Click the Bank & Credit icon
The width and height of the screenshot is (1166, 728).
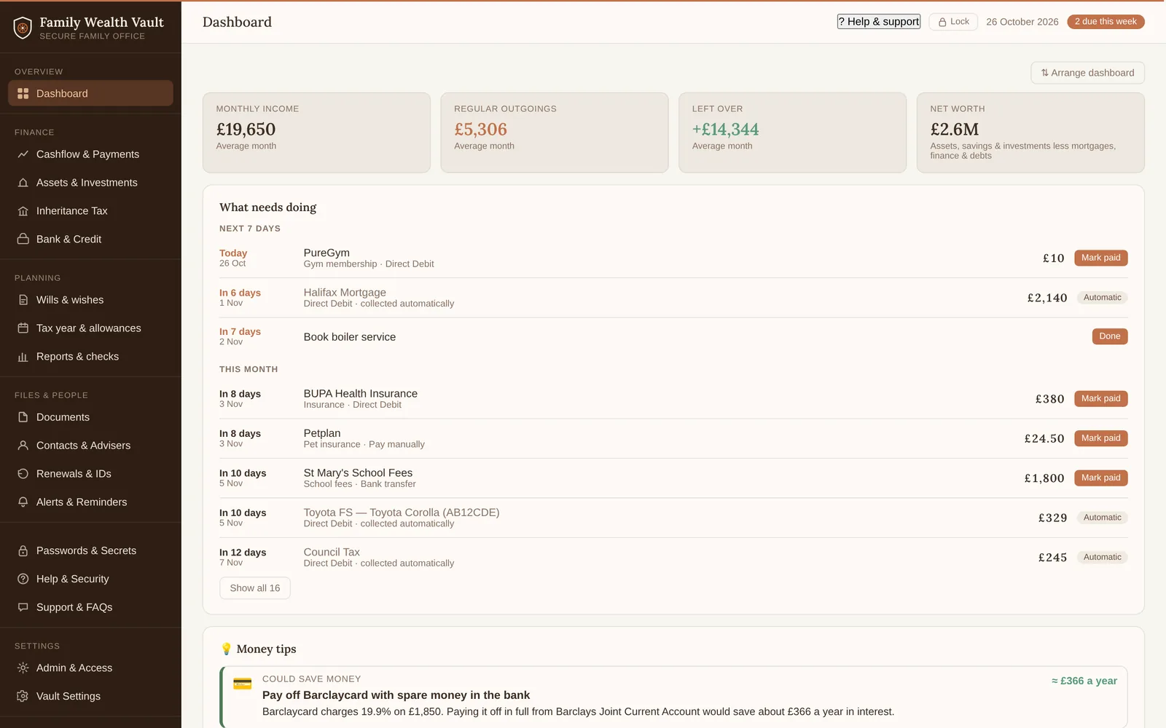(23, 239)
